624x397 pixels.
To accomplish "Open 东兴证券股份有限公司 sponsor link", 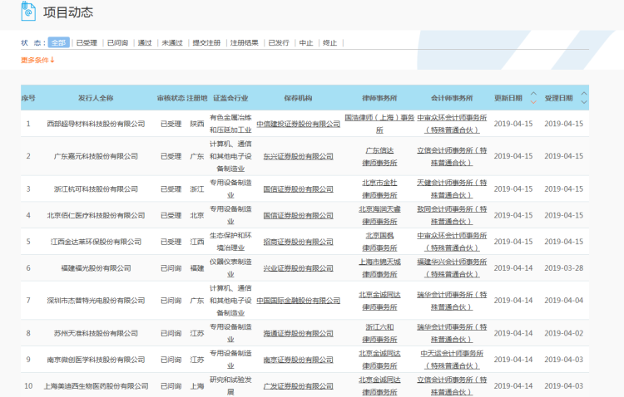I will click(x=298, y=157).
